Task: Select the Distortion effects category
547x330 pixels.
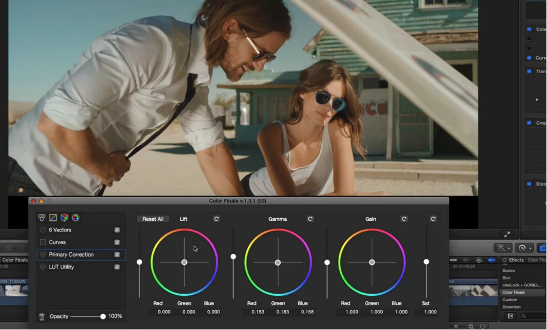Action: 511,307
